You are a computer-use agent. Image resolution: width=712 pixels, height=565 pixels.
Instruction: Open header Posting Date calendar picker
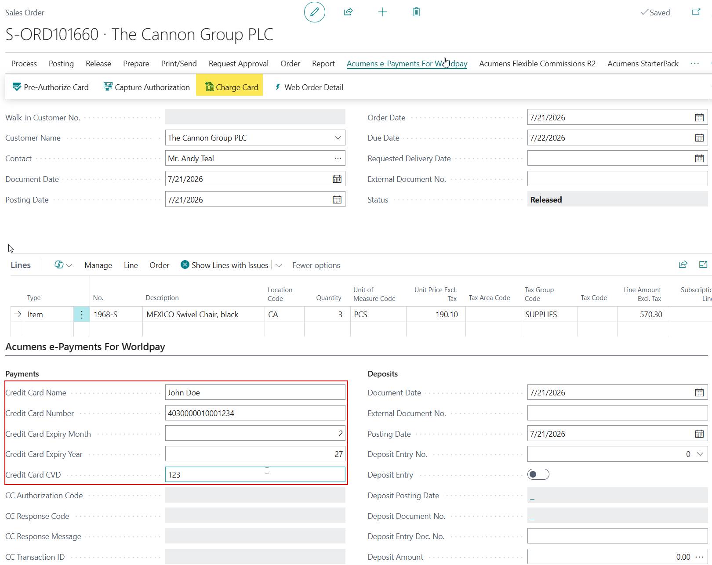337,200
